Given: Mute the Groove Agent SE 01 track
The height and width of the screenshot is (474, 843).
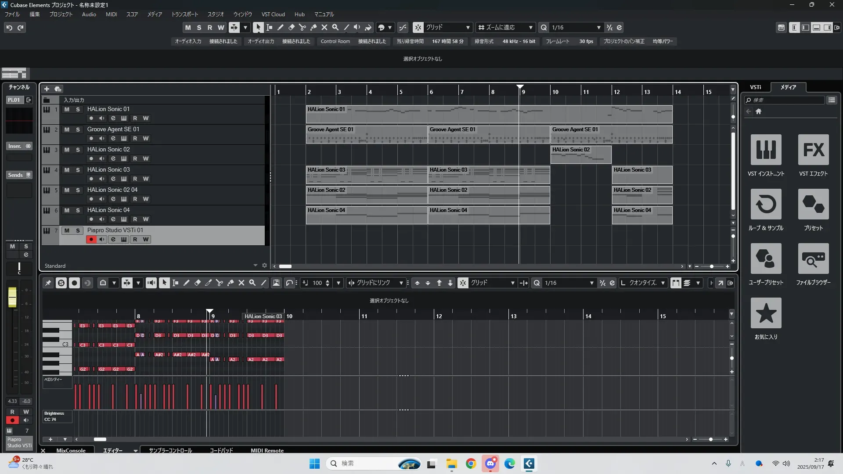Looking at the screenshot, I should [67, 129].
